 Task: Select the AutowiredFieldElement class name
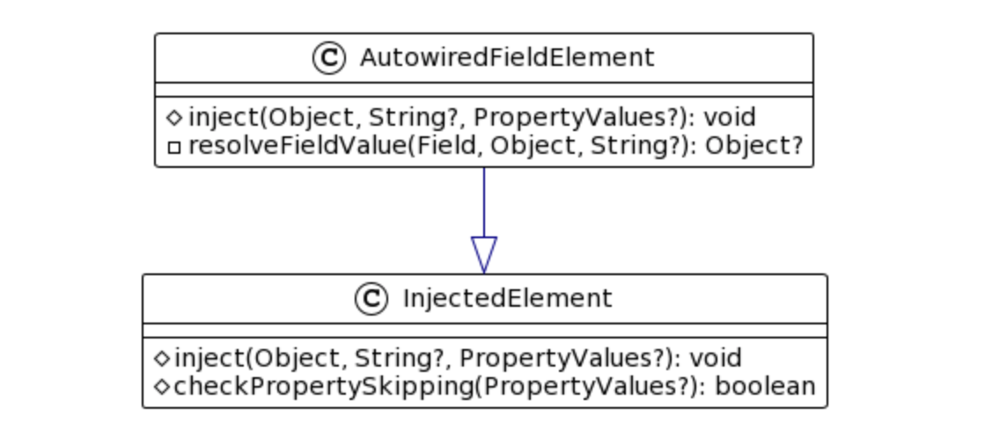click(x=507, y=58)
